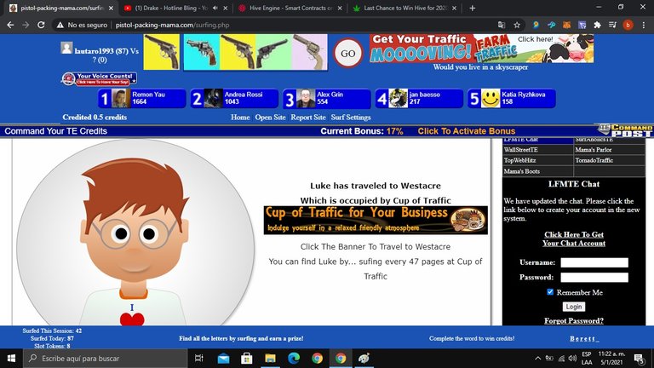This screenshot has height=368, width=654.
Task: Click the chat Login button
Action: tap(573, 307)
